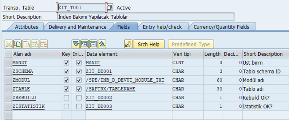Click the ZISTATISTIK field name
This screenshot has height=120, width=289.
pos(29,106)
